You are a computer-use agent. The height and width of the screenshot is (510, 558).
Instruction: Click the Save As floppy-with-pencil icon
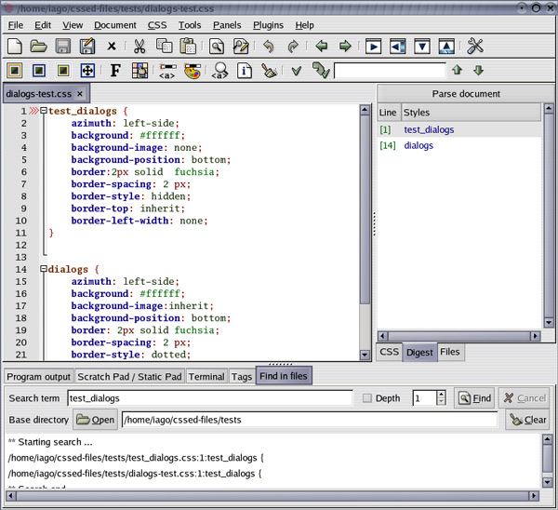pos(87,47)
